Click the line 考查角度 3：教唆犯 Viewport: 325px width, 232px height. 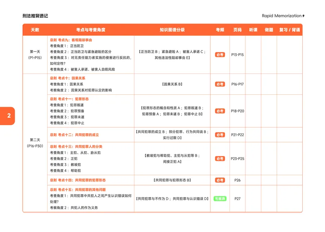coord(65,165)
